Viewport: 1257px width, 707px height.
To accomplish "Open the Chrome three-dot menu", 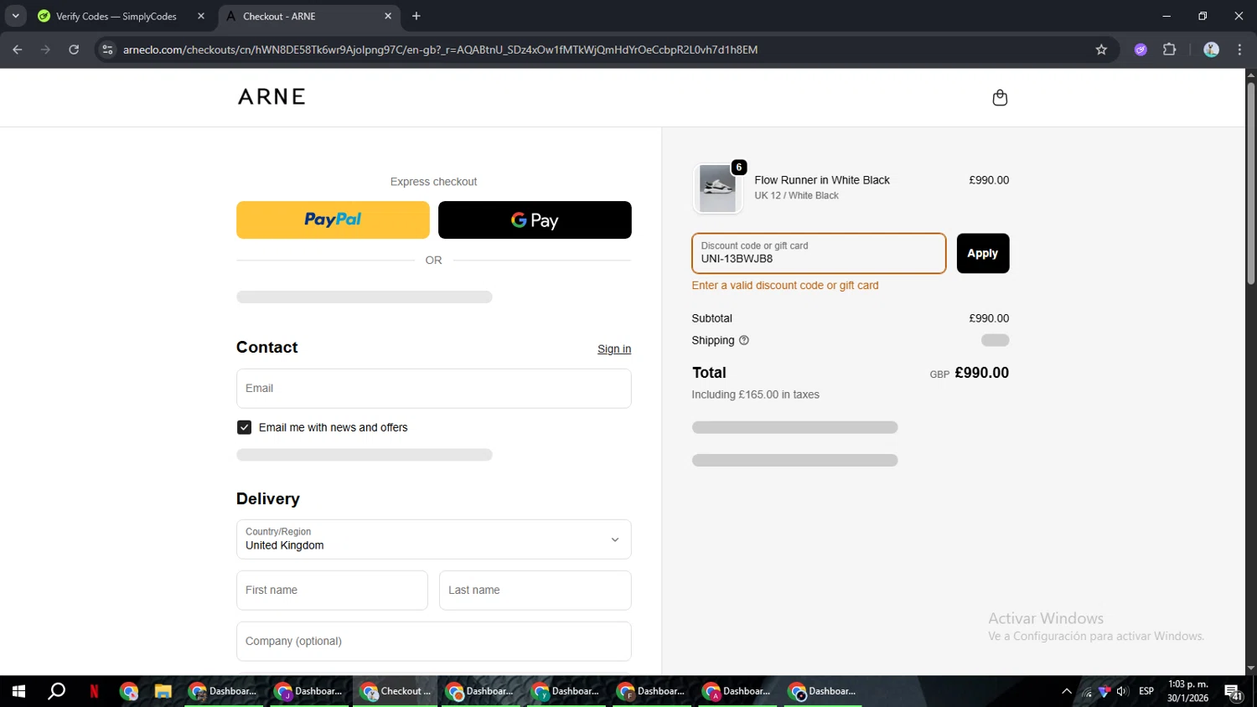I will [1239, 49].
